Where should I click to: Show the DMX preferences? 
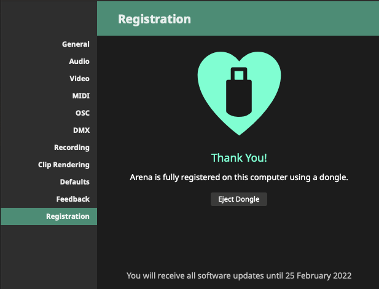tap(81, 130)
